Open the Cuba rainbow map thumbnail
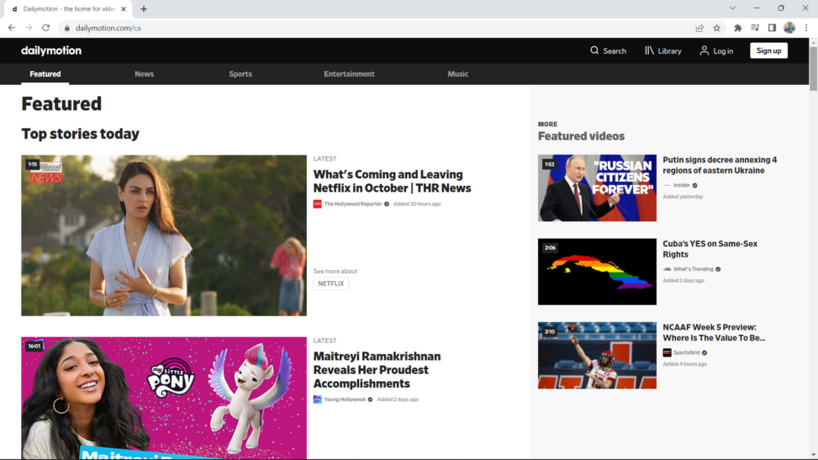The image size is (818, 460). (597, 272)
